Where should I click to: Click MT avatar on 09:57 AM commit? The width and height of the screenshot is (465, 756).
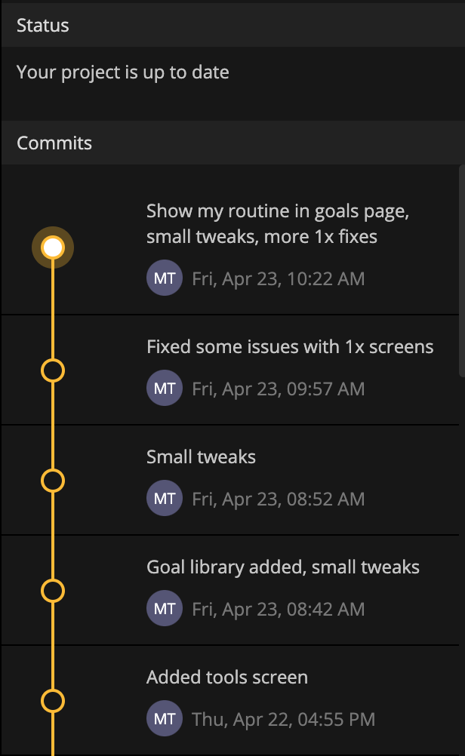coord(165,388)
